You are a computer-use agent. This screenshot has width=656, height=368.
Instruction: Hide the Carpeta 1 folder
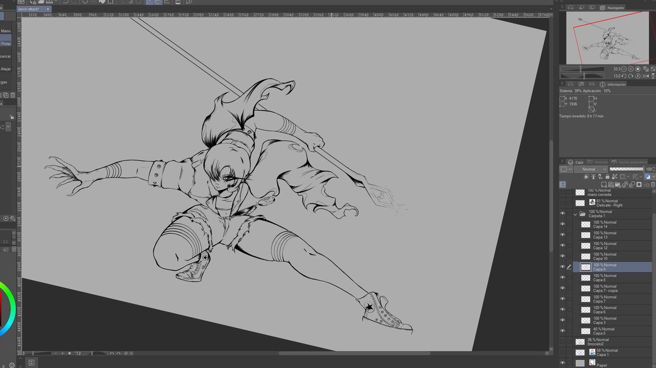563,214
